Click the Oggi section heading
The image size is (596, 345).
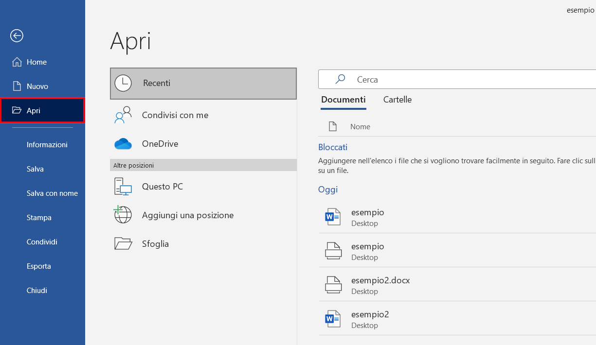pos(328,190)
